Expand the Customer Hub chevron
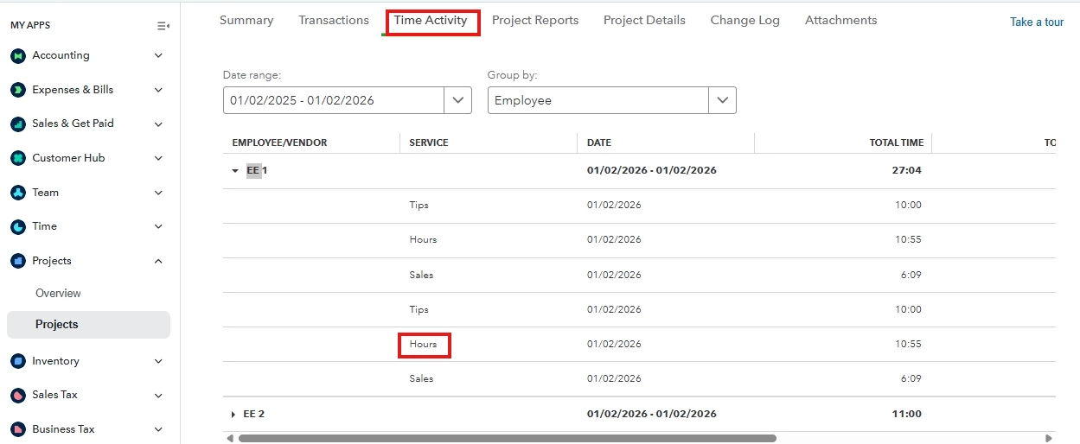The image size is (1080, 444). pos(158,158)
